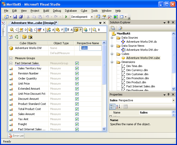Viewport: 177px width, 145px height.
Task: Click the Solution Explorer scrollbar thumb
Action: click(x=173, y=54)
